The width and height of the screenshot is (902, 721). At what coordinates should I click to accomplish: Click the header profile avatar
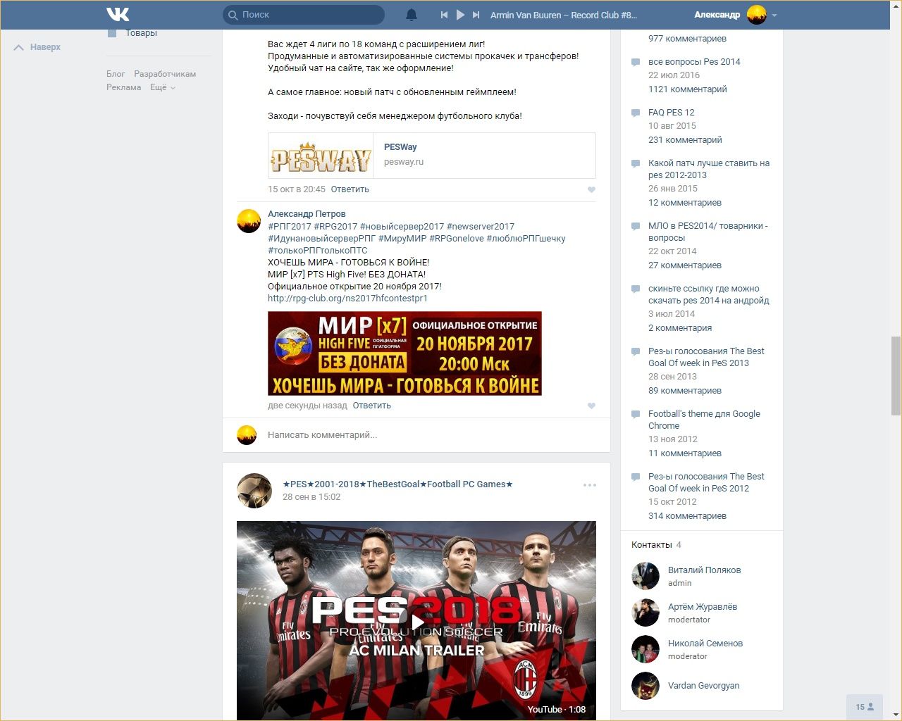tap(757, 15)
